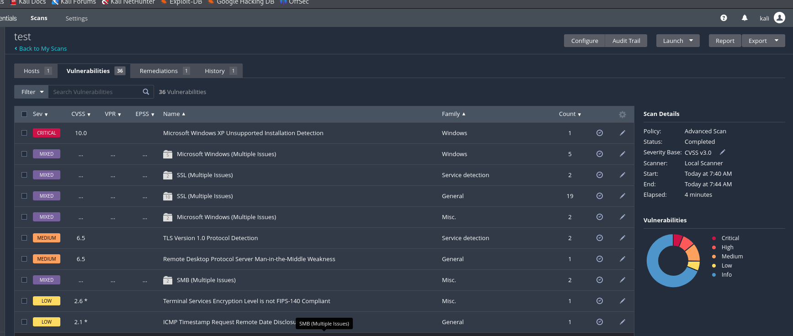This screenshot has height=336, width=793.
Task: Snooze icon for ICMP Timestamp Request row
Action: (x=600, y=322)
